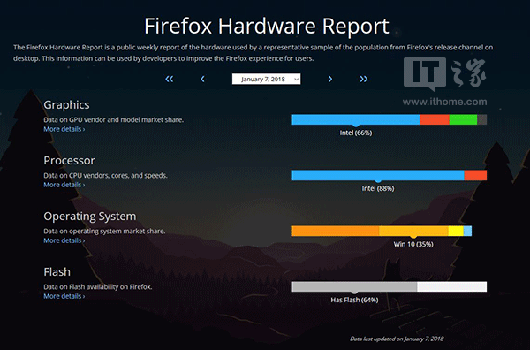Jump to first report with double-left arrows
Viewport: 530px width, 350px height.
(170, 80)
